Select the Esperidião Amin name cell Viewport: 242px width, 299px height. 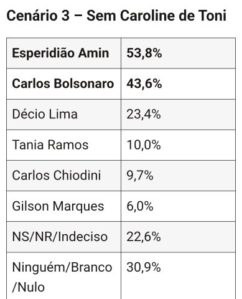tap(64, 53)
